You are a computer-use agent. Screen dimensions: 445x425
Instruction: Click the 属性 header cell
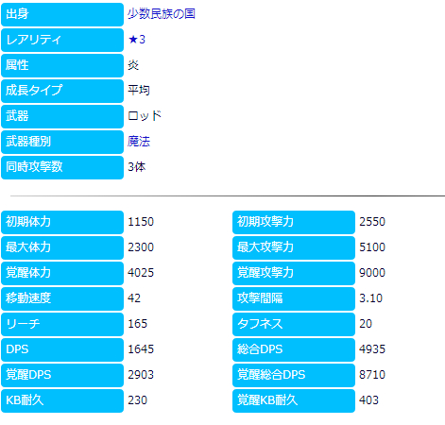point(62,65)
